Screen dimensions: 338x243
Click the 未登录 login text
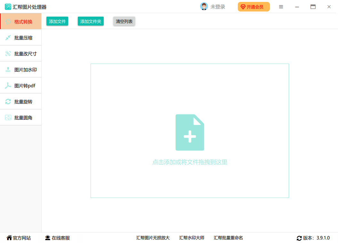(218, 7)
